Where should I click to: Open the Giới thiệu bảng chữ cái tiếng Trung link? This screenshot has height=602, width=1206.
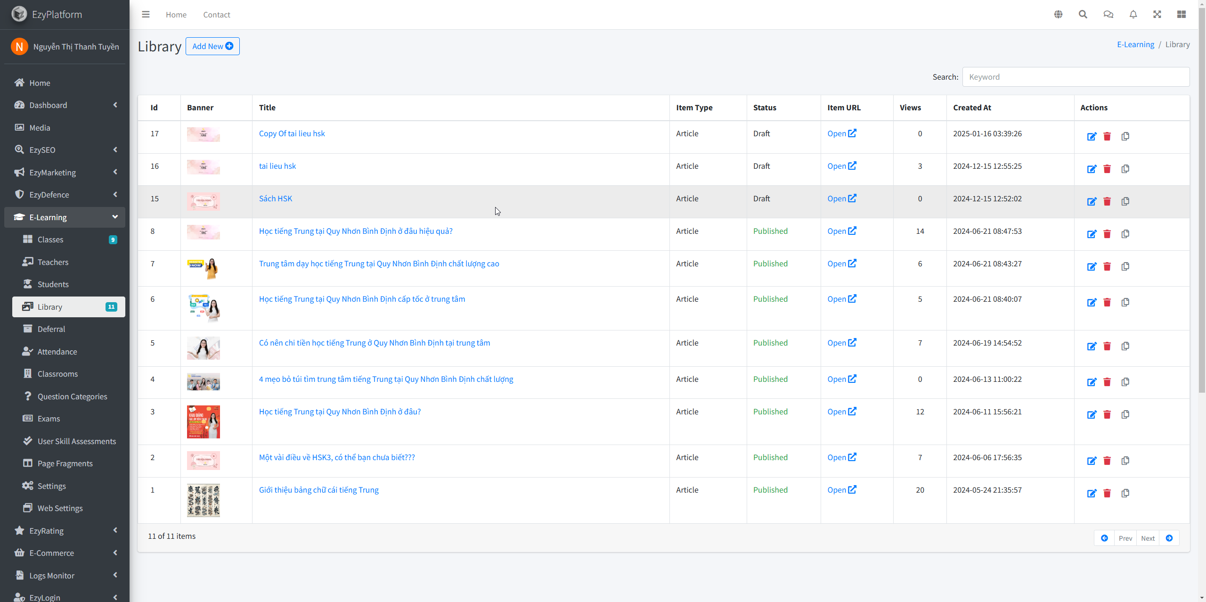click(318, 490)
